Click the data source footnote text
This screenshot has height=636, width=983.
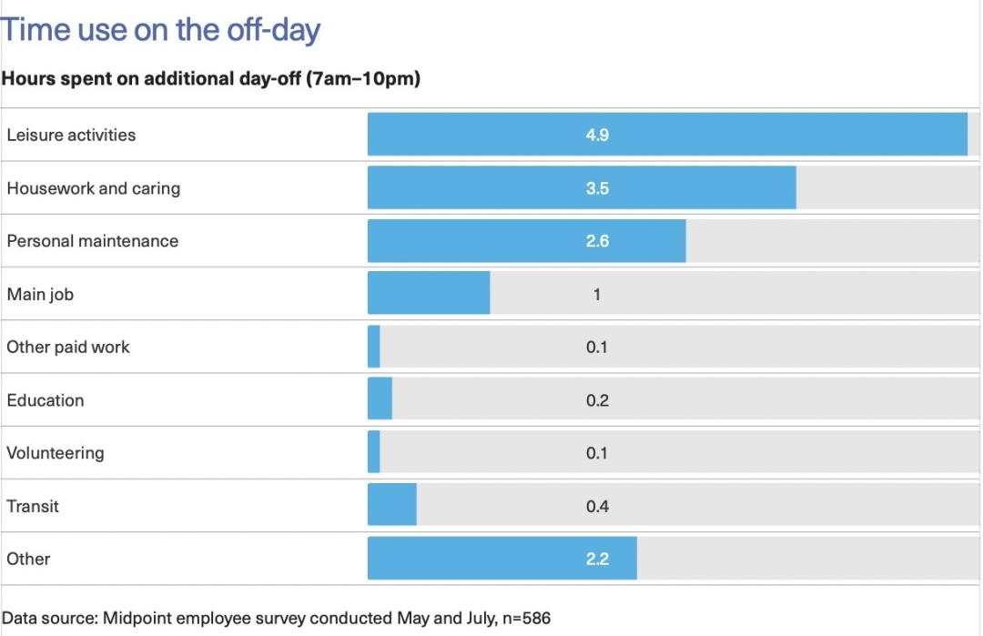(276, 618)
